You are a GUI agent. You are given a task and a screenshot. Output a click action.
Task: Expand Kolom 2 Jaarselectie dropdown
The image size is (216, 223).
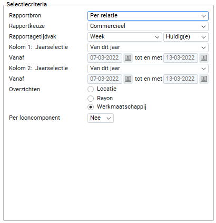coord(148,69)
